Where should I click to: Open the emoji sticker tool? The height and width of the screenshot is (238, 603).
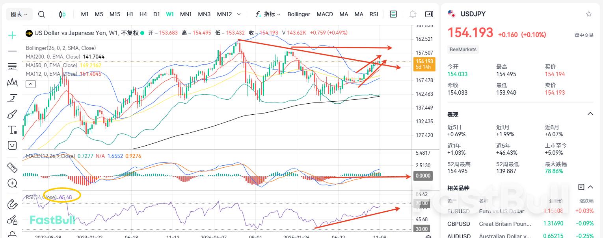click(12, 145)
